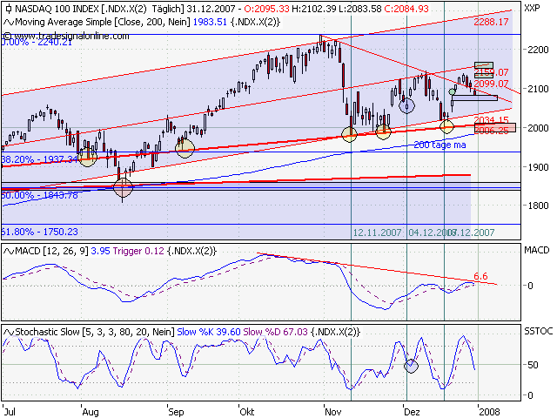This screenshot has width=557, height=418.
Task: Click the Trigger 0.12 value
Action: (138, 252)
